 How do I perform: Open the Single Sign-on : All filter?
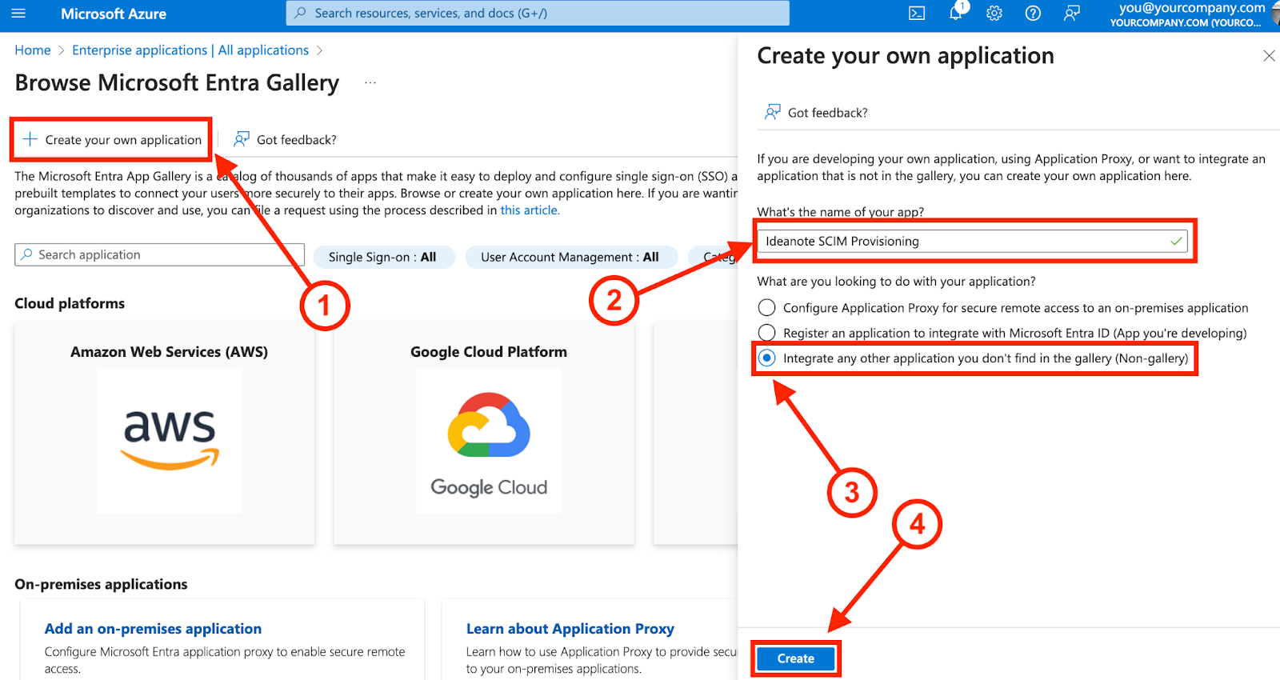pyautogui.click(x=382, y=257)
